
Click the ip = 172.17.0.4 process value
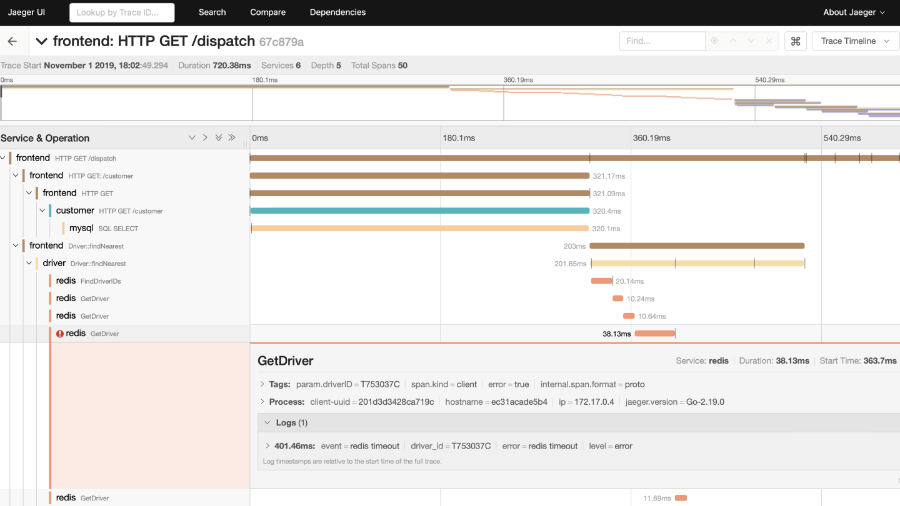pos(586,402)
